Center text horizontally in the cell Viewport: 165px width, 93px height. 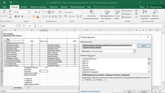[46, 17]
